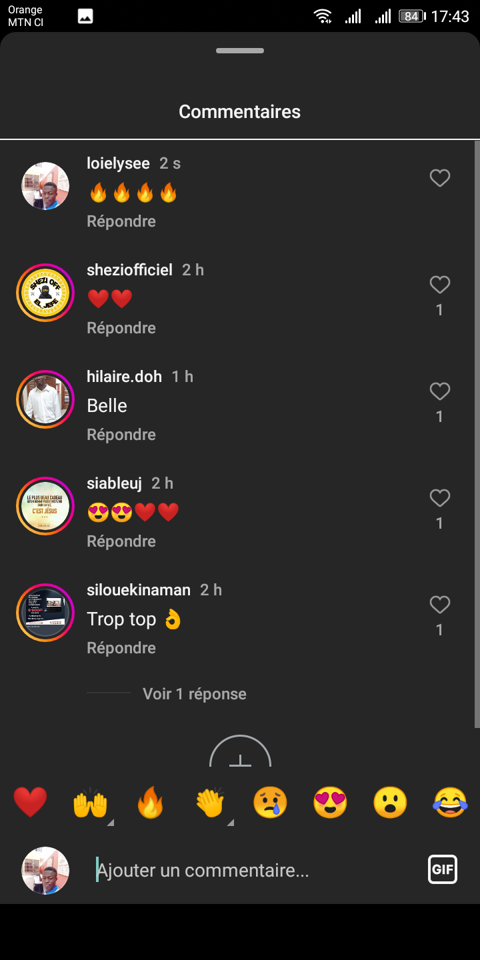Insert red heart quick emoji
Image resolution: width=480 pixels, height=960 pixels.
click(31, 802)
